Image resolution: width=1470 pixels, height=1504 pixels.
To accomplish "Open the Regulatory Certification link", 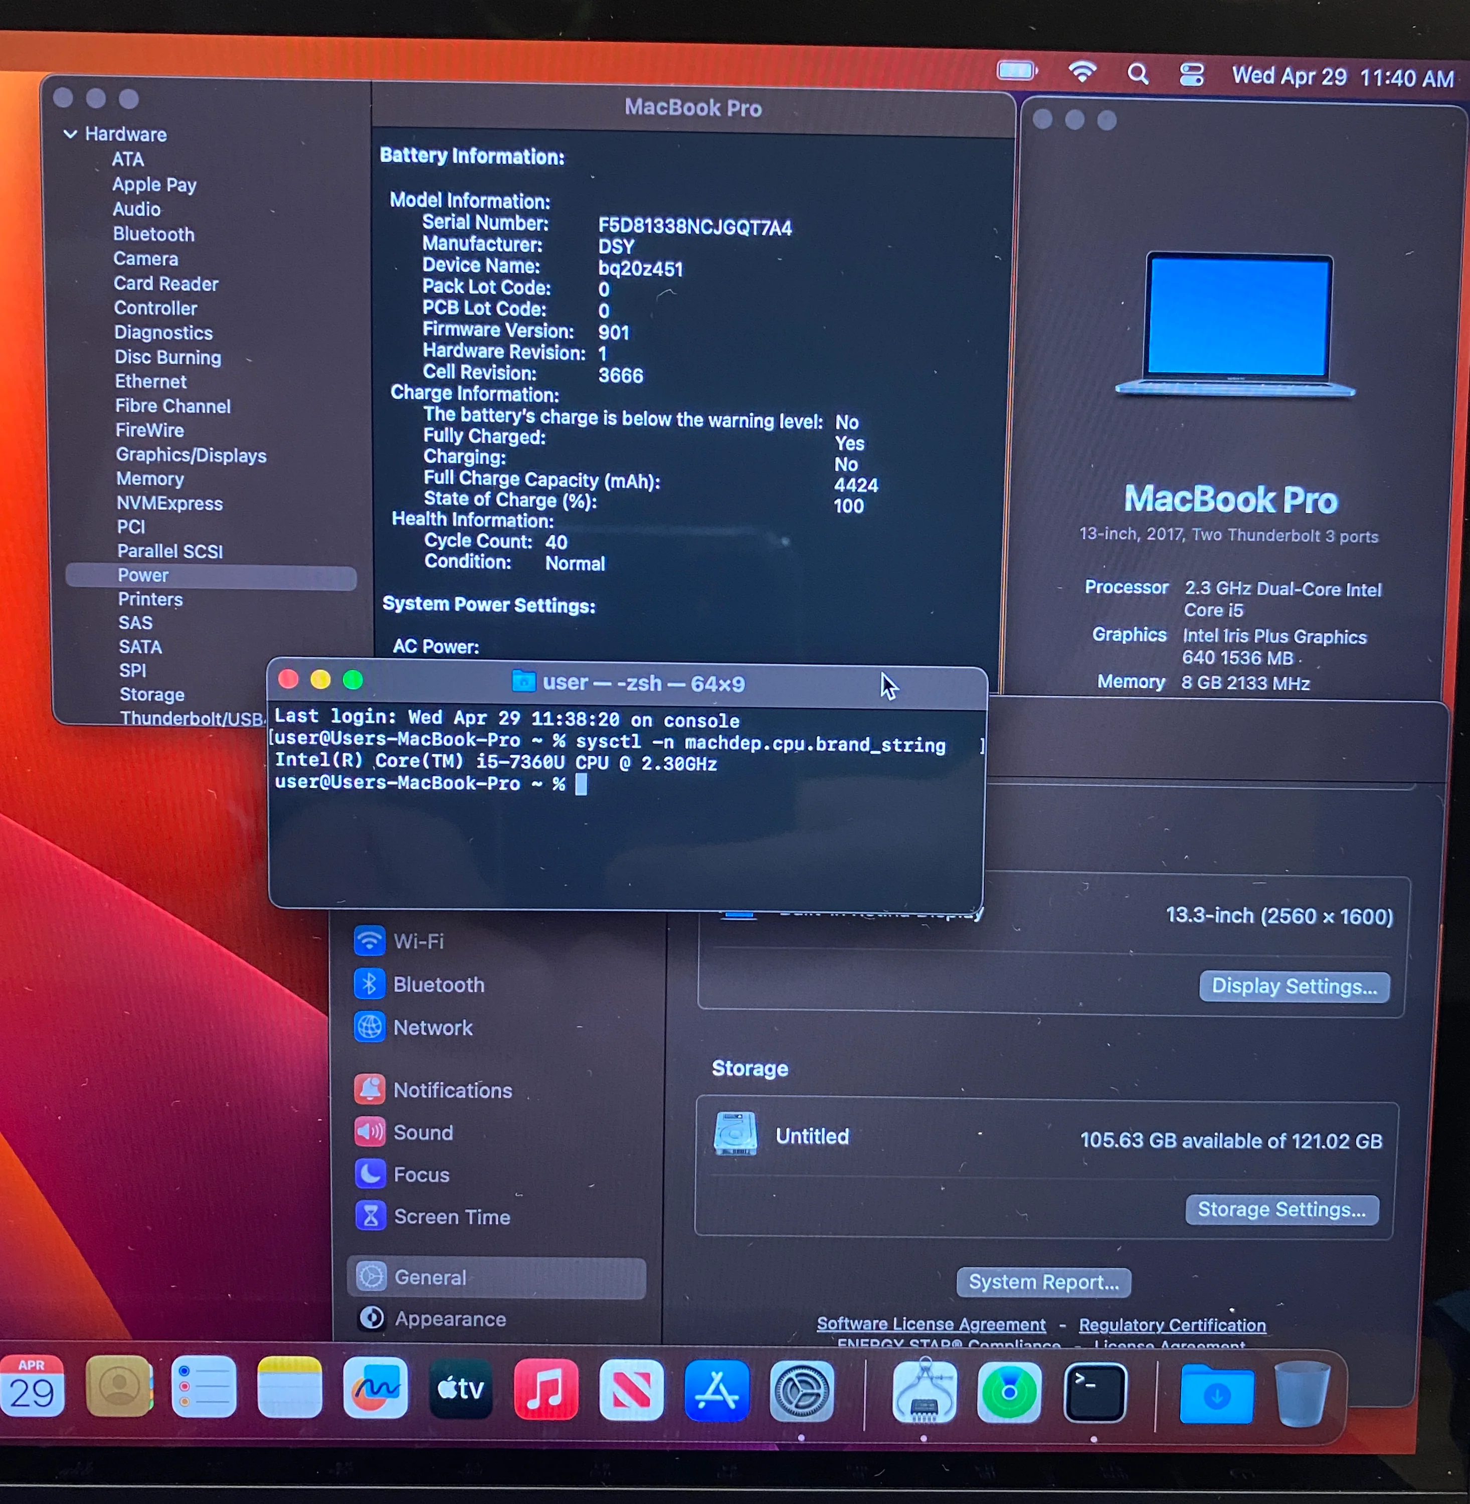I will click(x=1172, y=1325).
